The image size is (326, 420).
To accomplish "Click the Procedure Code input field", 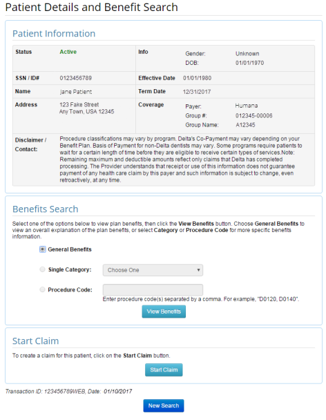I will click(x=153, y=290).
